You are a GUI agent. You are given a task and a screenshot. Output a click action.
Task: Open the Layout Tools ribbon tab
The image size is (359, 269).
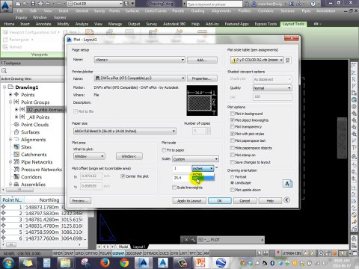293,24
